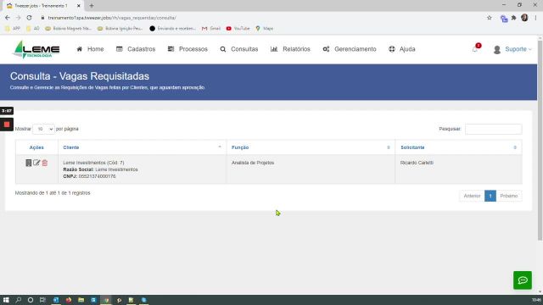Image resolution: width=543 pixels, height=305 pixels.
Task: Open the Ajuda menu
Action: click(401, 49)
